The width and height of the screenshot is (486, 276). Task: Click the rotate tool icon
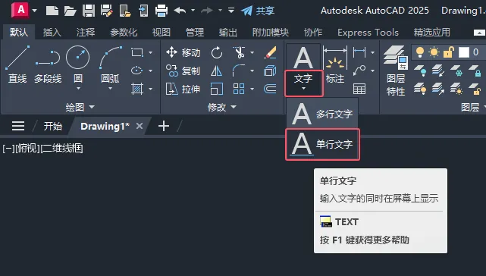point(217,52)
